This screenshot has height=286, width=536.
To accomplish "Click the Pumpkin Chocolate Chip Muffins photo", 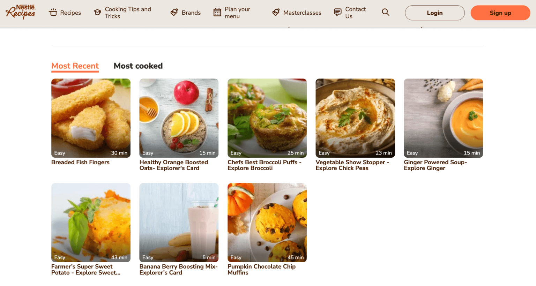I will click(x=267, y=223).
